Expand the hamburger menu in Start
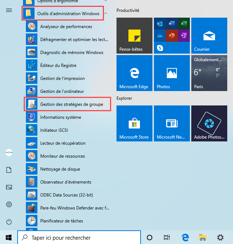 pos(9,10)
